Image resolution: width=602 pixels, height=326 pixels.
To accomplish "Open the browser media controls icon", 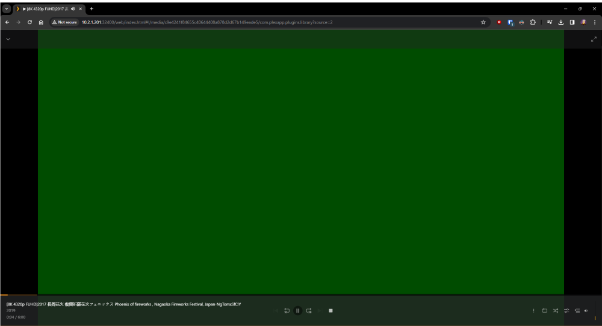I will pyautogui.click(x=550, y=22).
